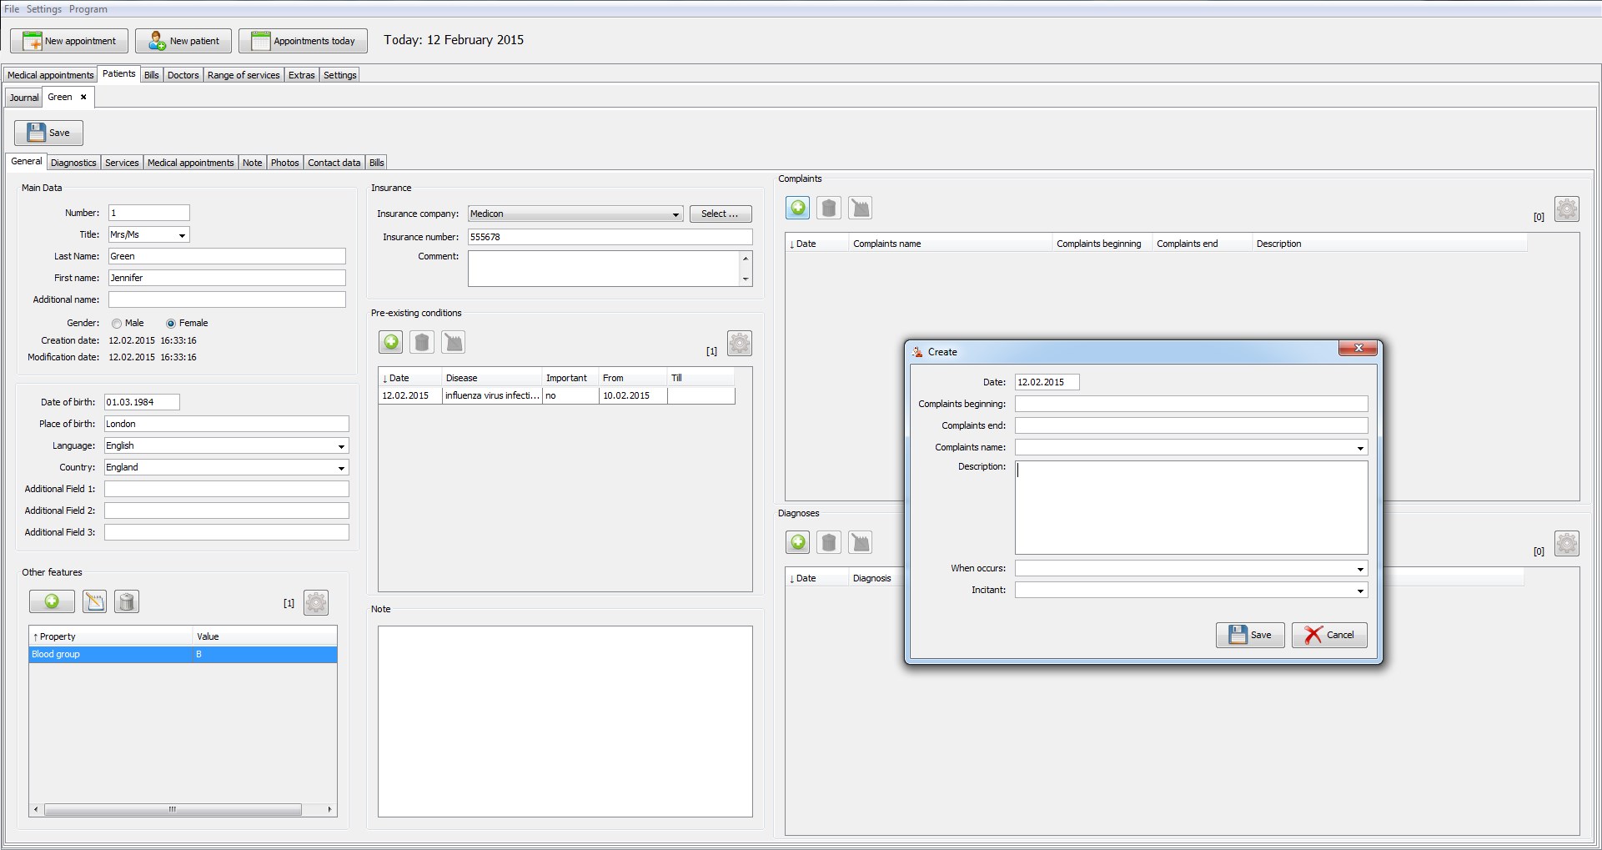1602x850 pixels.
Task: Sort by Complaints name column header
Action: [951, 244]
